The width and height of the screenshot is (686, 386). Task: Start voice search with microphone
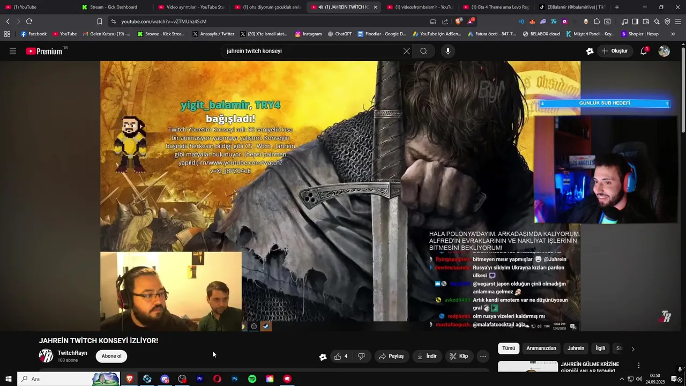pyautogui.click(x=448, y=51)
